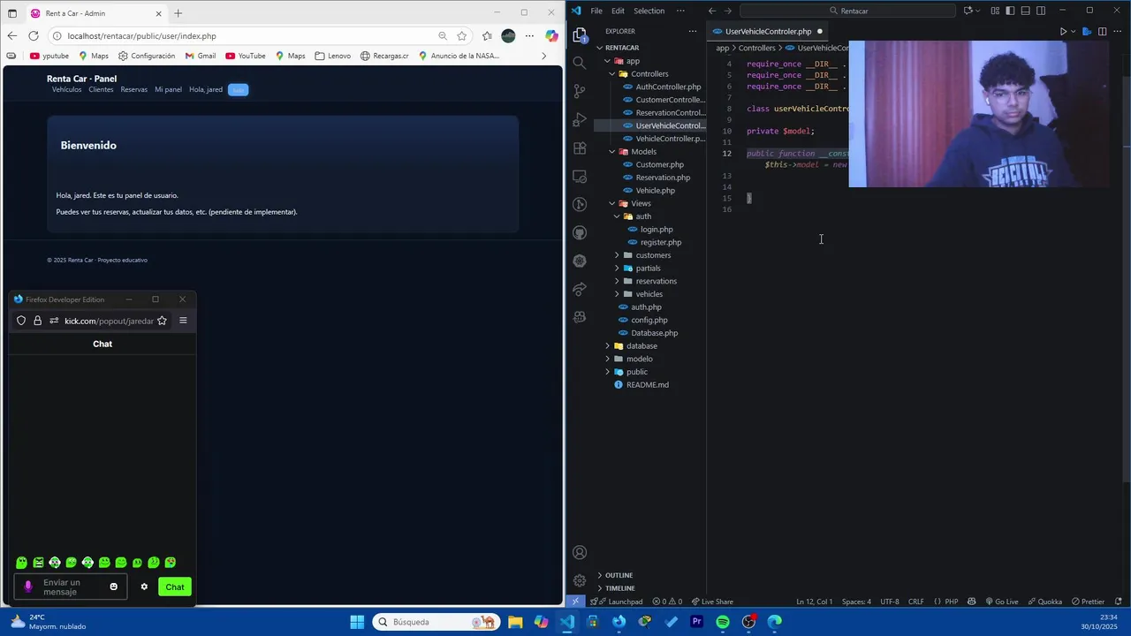1131x636 pixels.
Task: Open the chat settings gear in the Kick popout
Action: pos(144,587)
